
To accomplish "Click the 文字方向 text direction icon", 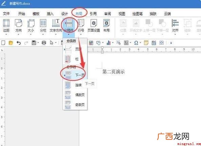I will tap(56, 23).
